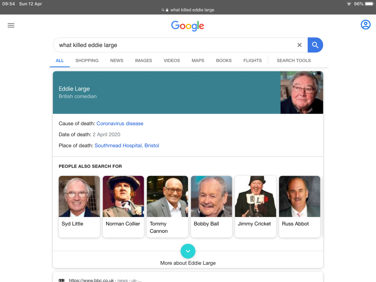376x282 pixels.
Task: Select the Bobby Ball card
Action: tap(211, 207)
